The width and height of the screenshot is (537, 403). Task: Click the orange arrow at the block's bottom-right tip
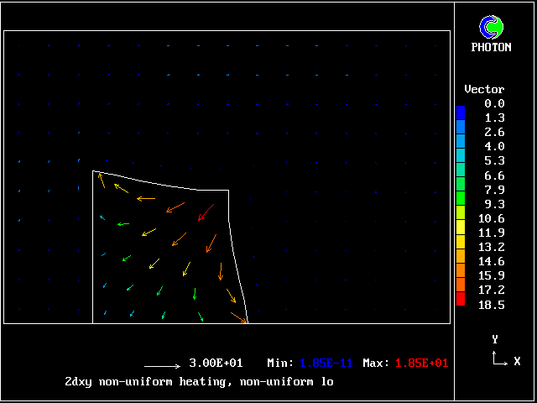(239, 317)
